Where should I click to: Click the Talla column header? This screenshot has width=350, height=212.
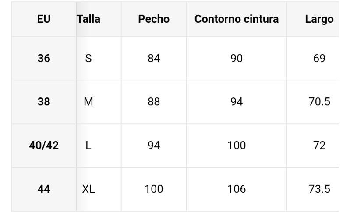[88, 19]
